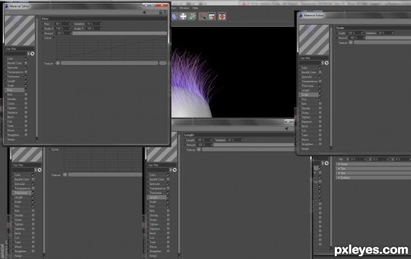This screenshot has width=411, height=259.
Task: Toggle the Color checkbox in Frizz window
Action: 26,58
